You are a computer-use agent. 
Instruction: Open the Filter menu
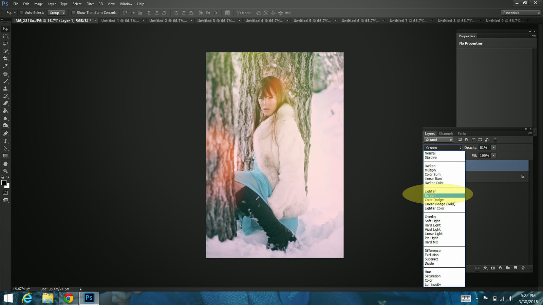point(90,4)
